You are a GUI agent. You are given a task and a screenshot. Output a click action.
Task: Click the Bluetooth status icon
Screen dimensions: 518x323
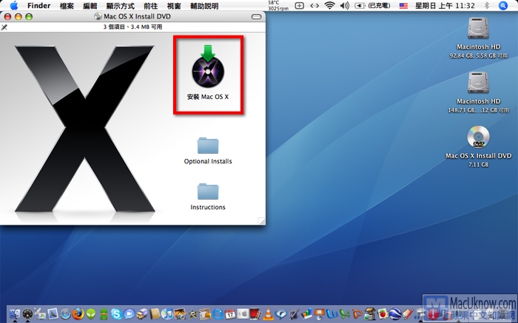click(486, 6)
